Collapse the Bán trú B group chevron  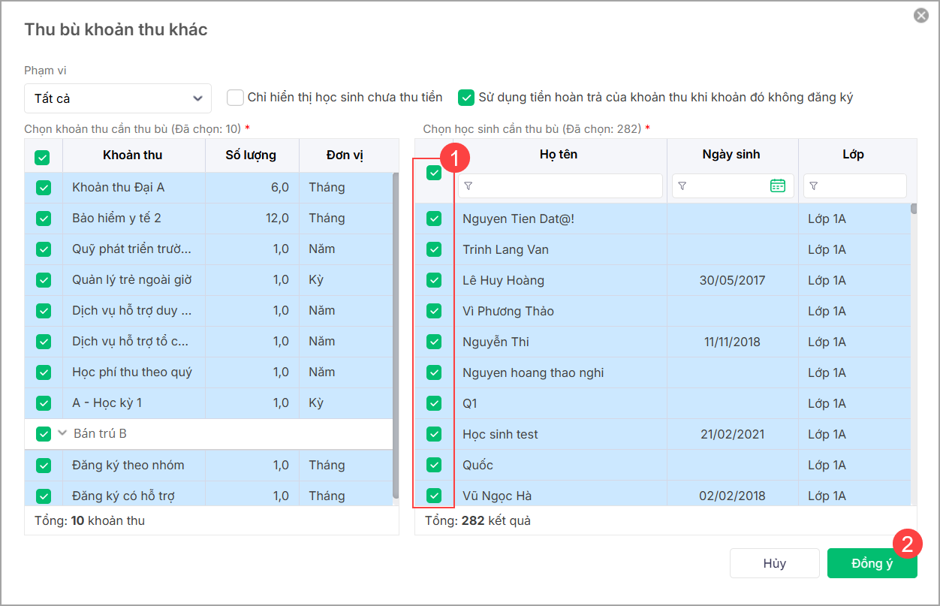tap(63, 433)
